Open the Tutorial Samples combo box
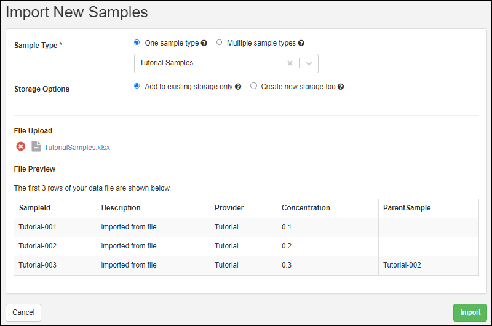 click(x=226, y=63)
